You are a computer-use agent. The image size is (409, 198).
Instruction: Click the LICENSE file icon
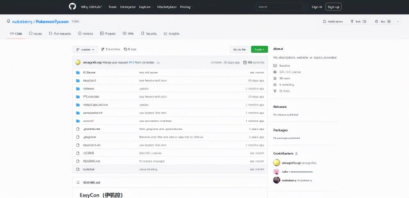[77, 153]
